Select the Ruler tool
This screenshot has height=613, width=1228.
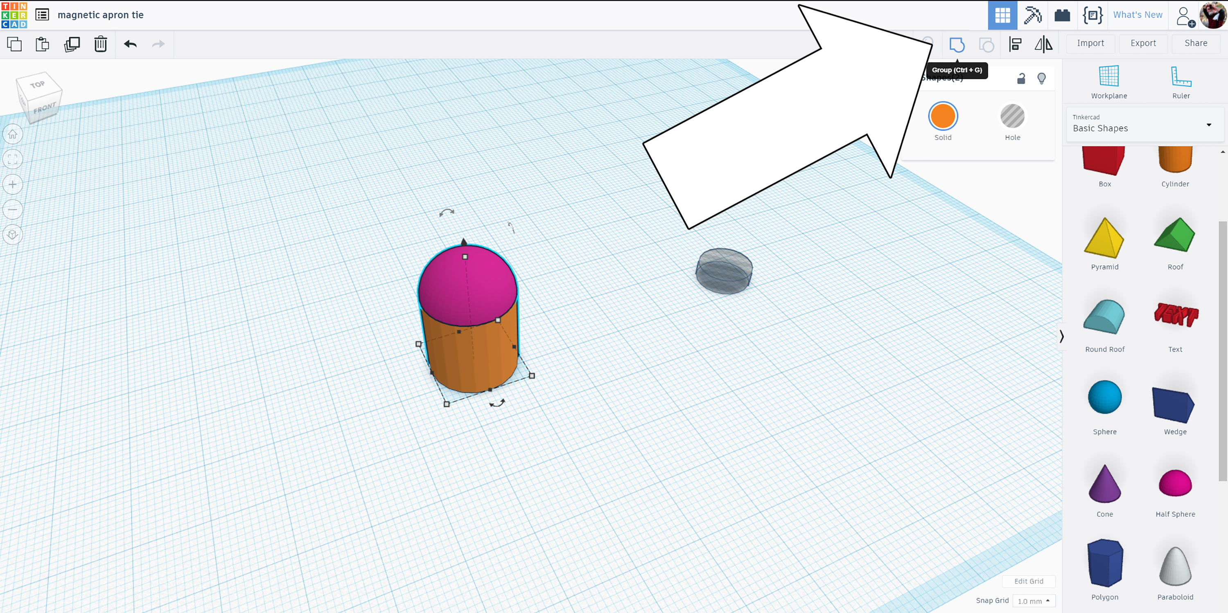(x=1181, y=82)
